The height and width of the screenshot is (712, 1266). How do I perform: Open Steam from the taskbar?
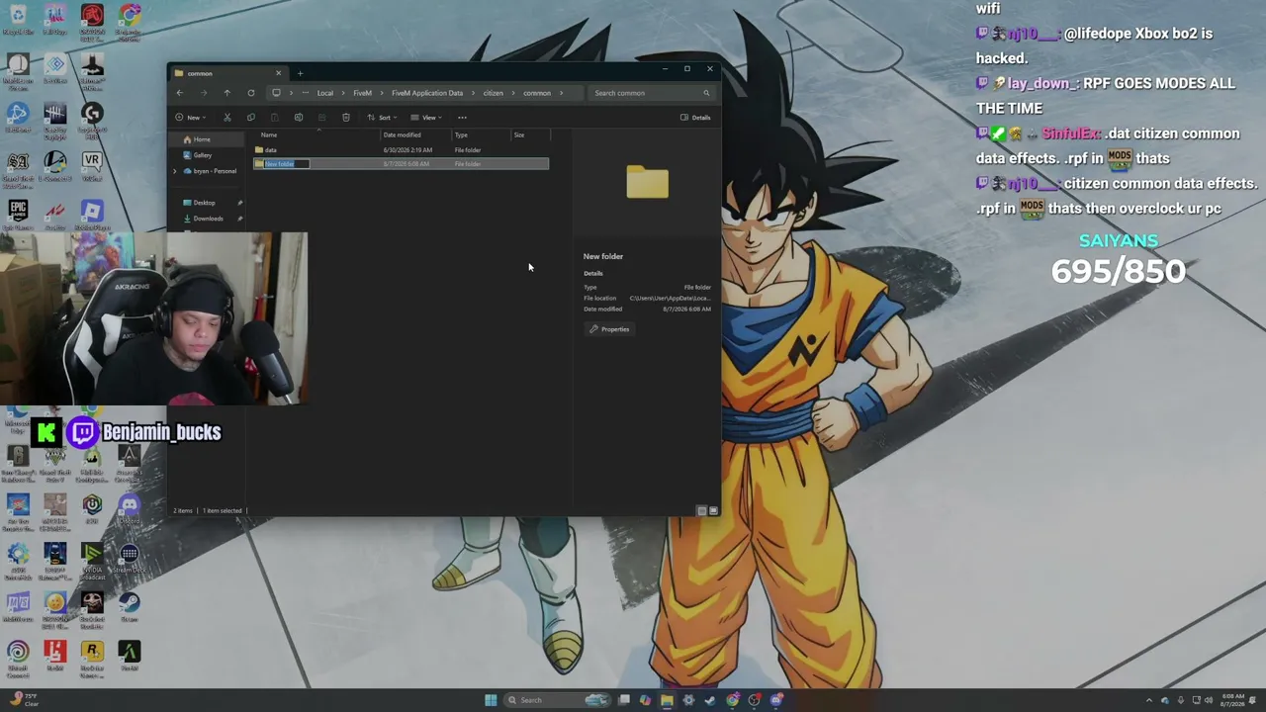710,700
